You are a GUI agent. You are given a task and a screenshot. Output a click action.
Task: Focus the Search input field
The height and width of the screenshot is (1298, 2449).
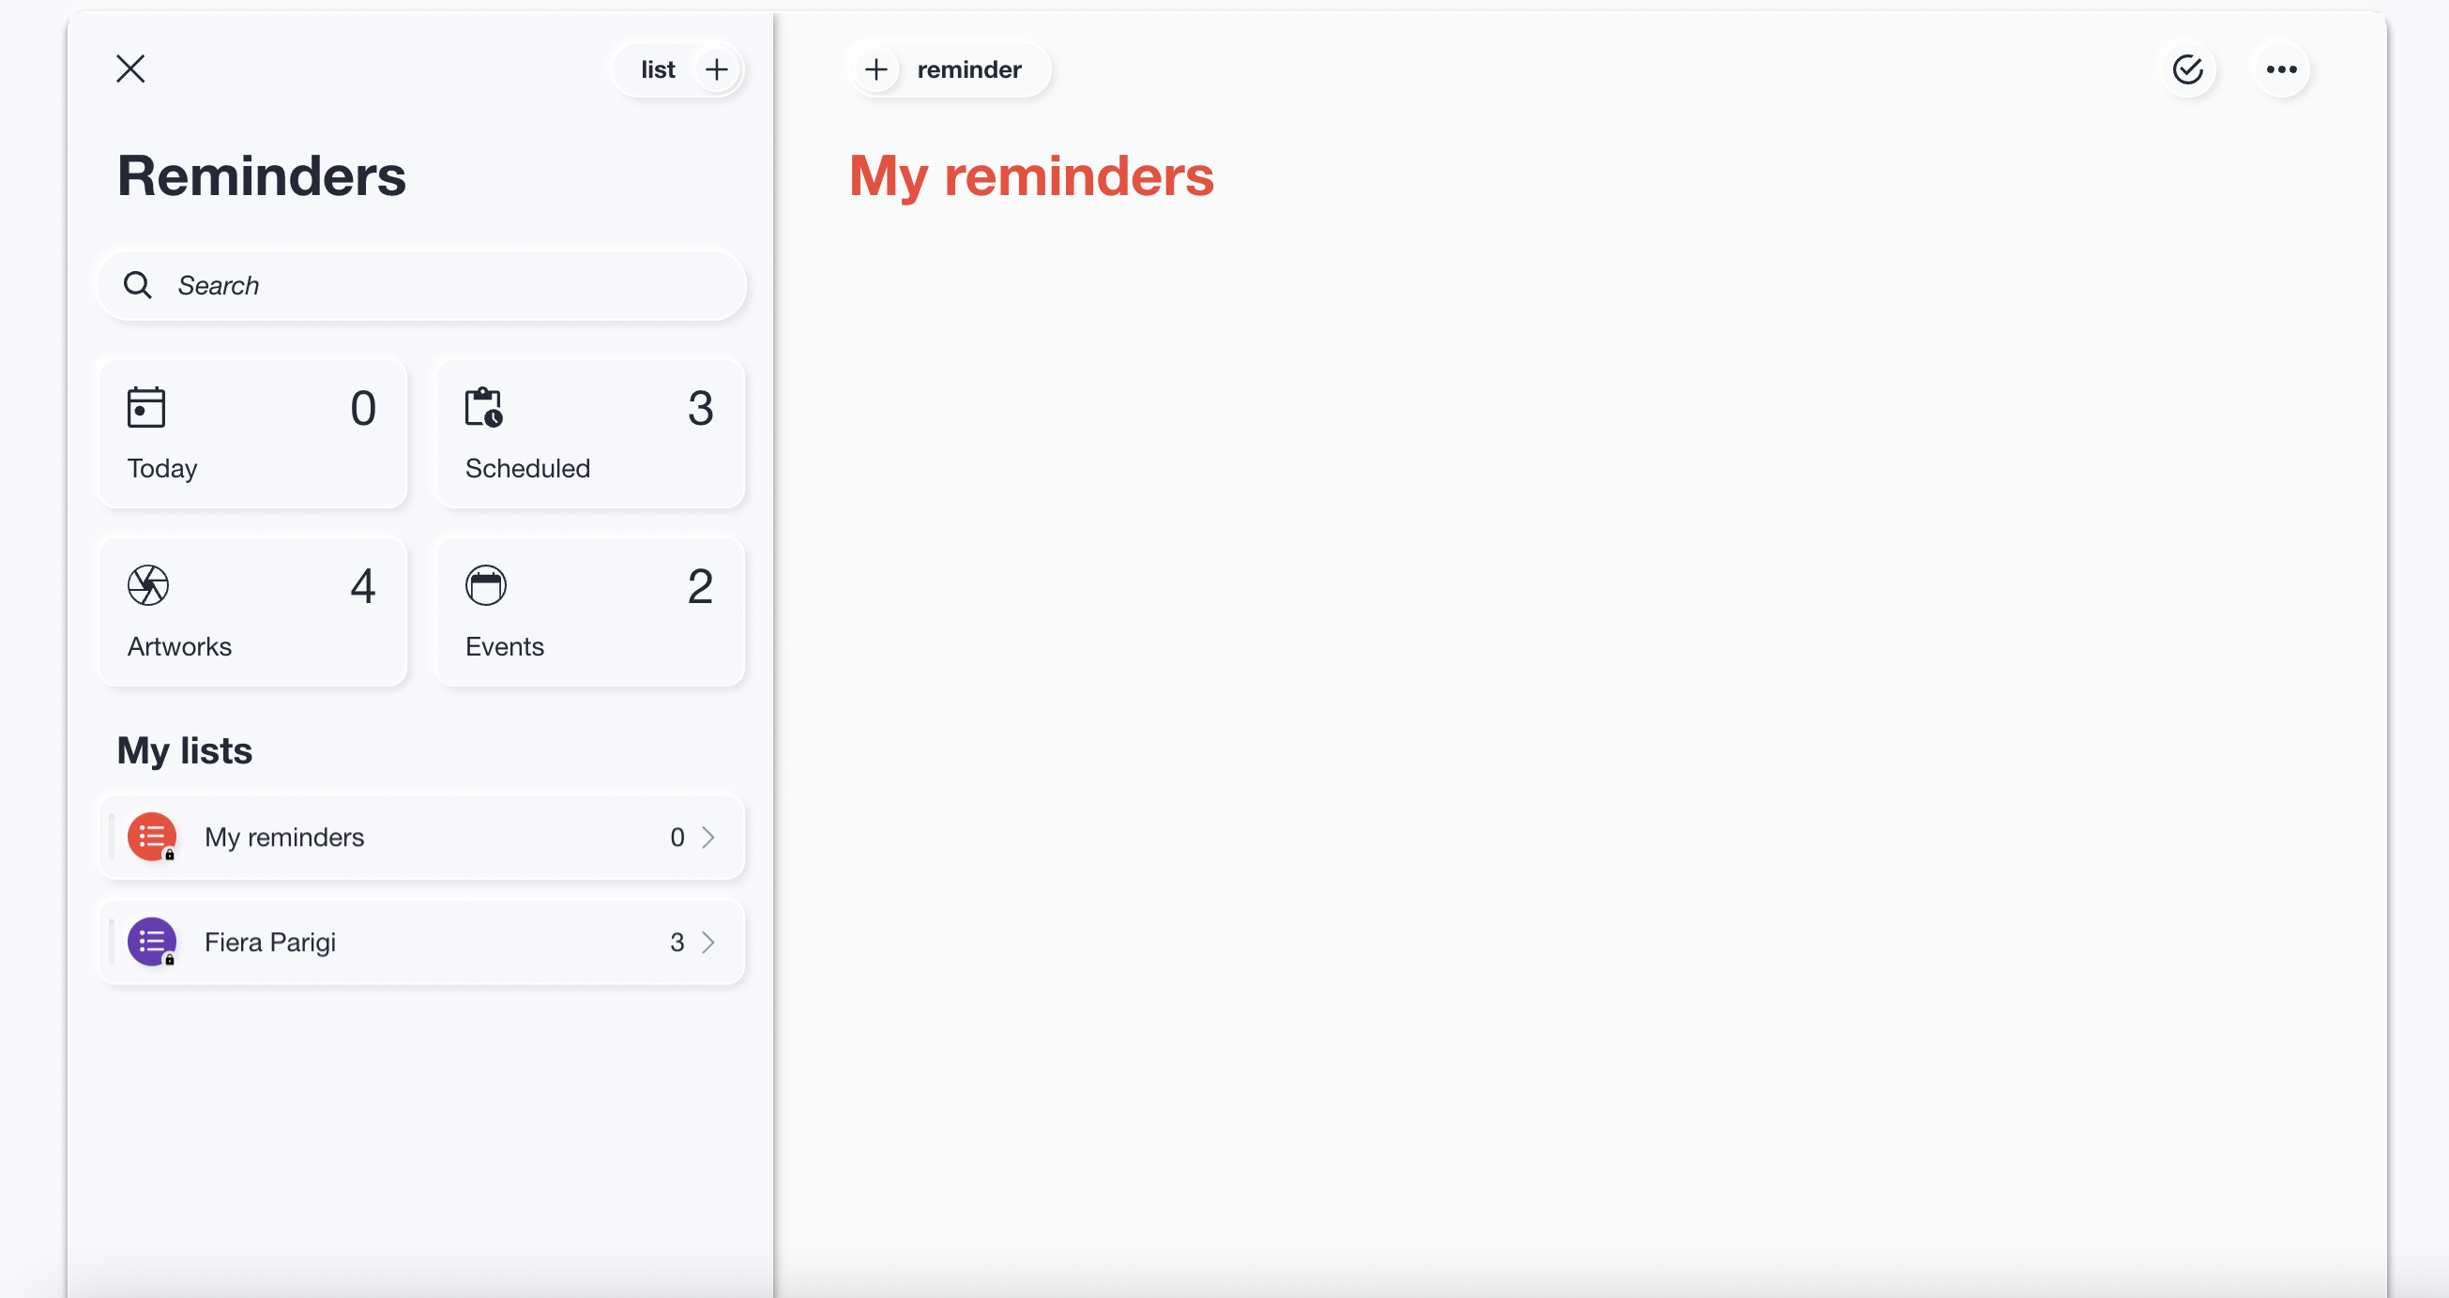coord(422,285)
